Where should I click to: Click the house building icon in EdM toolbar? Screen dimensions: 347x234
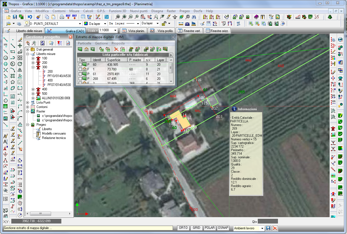click(x=86, y=49)
